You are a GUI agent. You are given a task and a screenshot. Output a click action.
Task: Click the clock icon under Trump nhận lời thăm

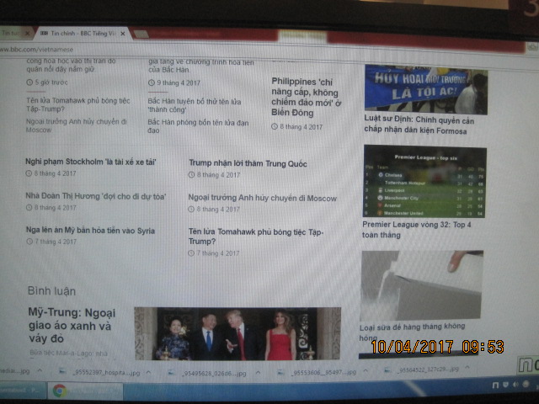(191, 175)
